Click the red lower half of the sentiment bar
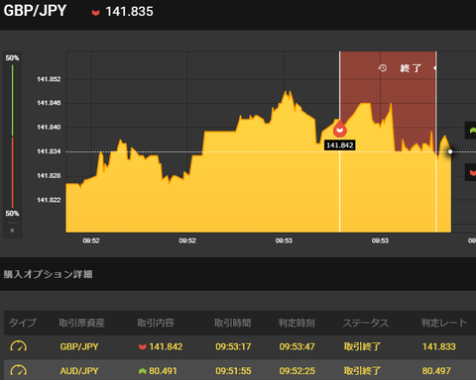The width and height of the screenshot is (476, 380). click(13, 172)
